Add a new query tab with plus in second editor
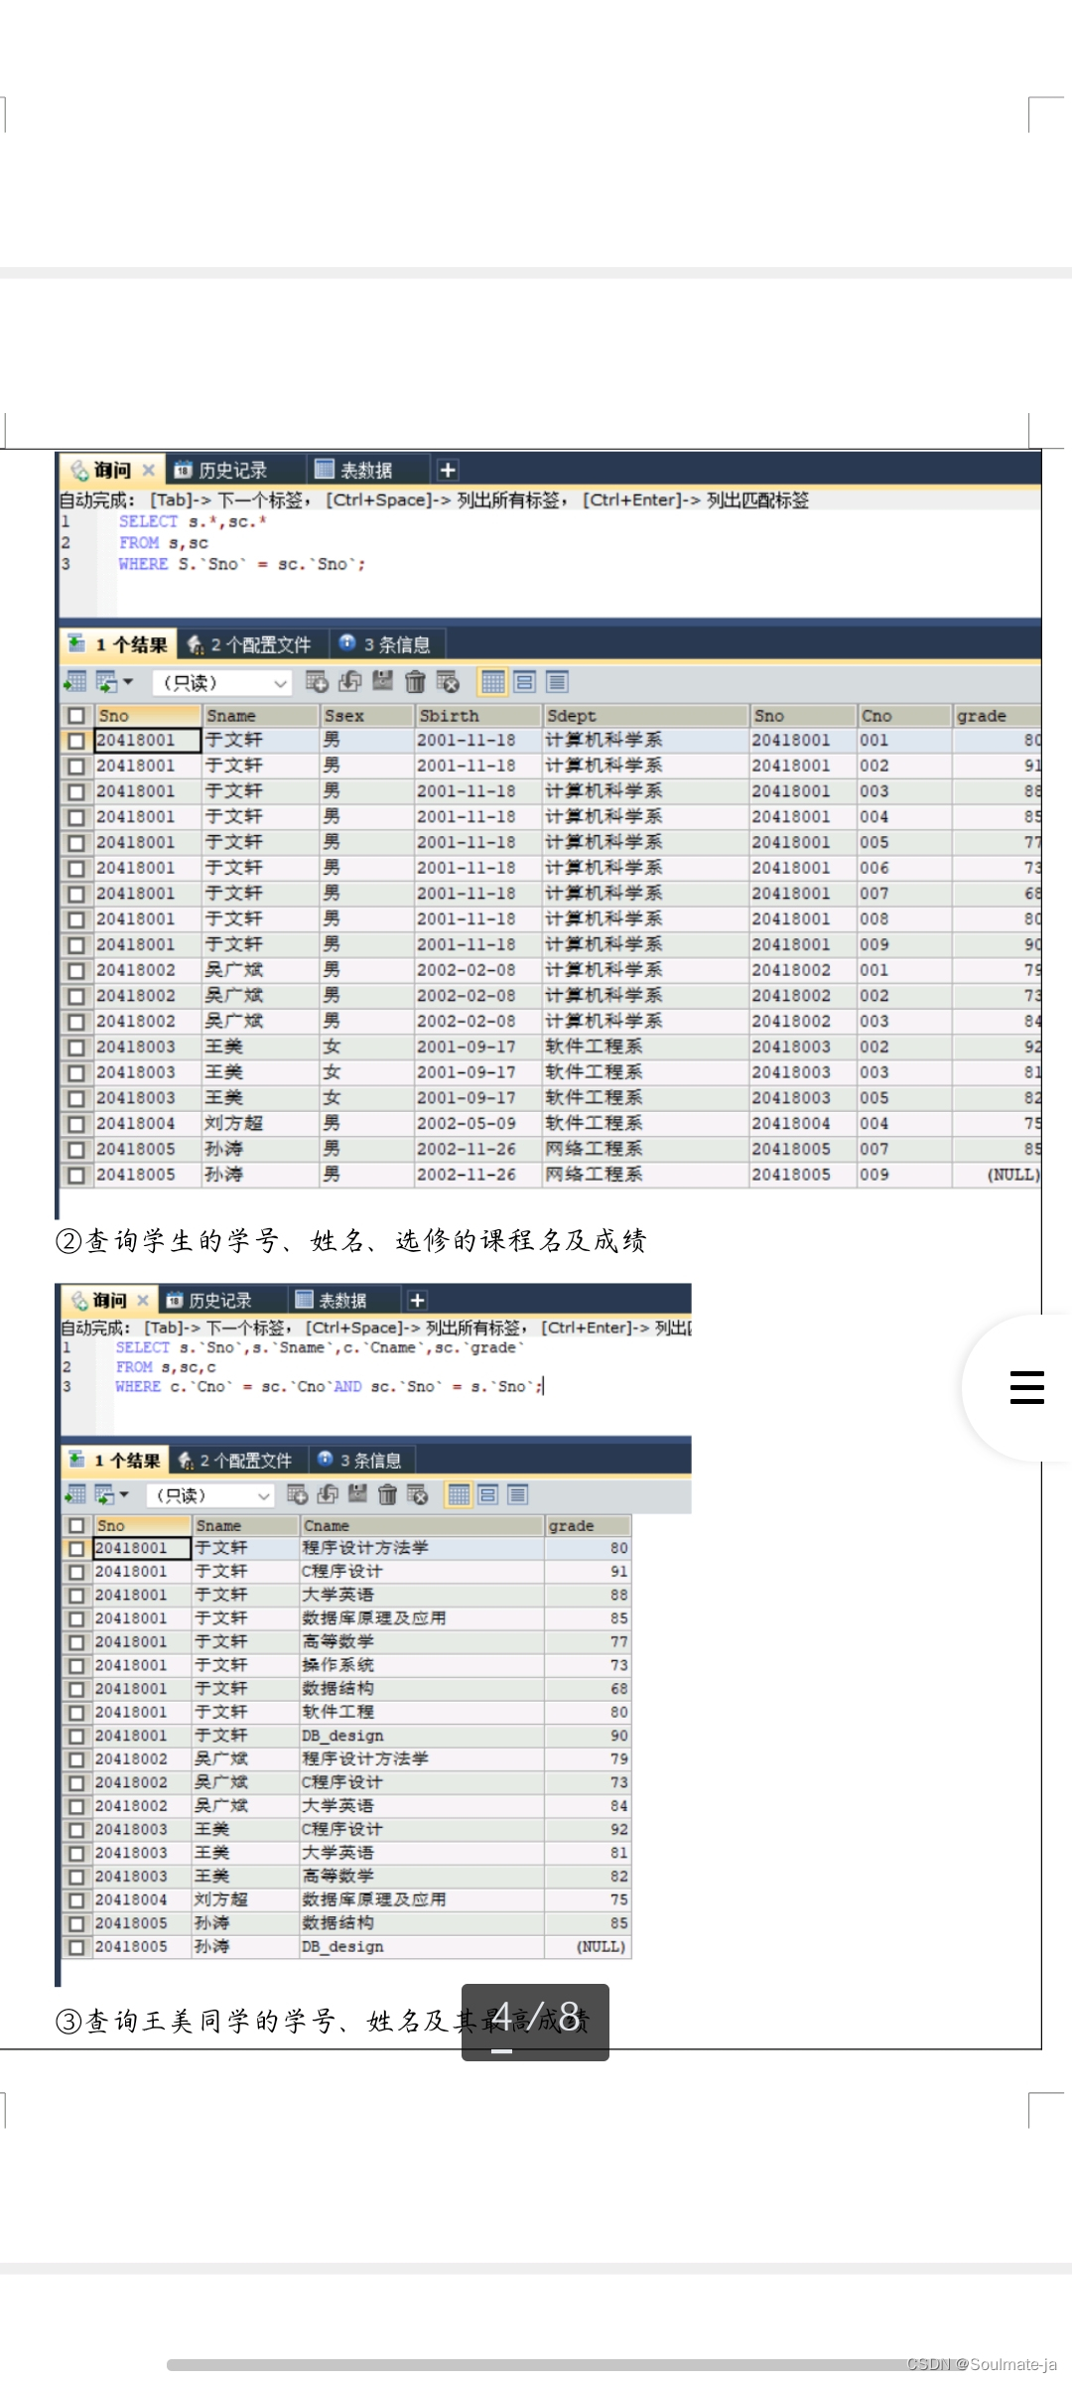 coord(417,1300)
